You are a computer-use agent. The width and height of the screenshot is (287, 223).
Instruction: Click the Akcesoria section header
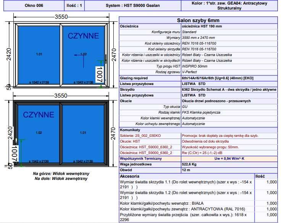coord(130,176)
